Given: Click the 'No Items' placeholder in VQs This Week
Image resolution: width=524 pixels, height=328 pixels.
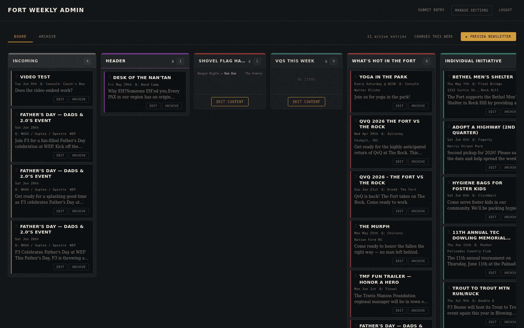Looking at the screenshot, I should [x=307, y=80].
